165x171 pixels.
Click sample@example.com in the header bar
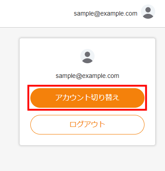[x=106, y=14]
